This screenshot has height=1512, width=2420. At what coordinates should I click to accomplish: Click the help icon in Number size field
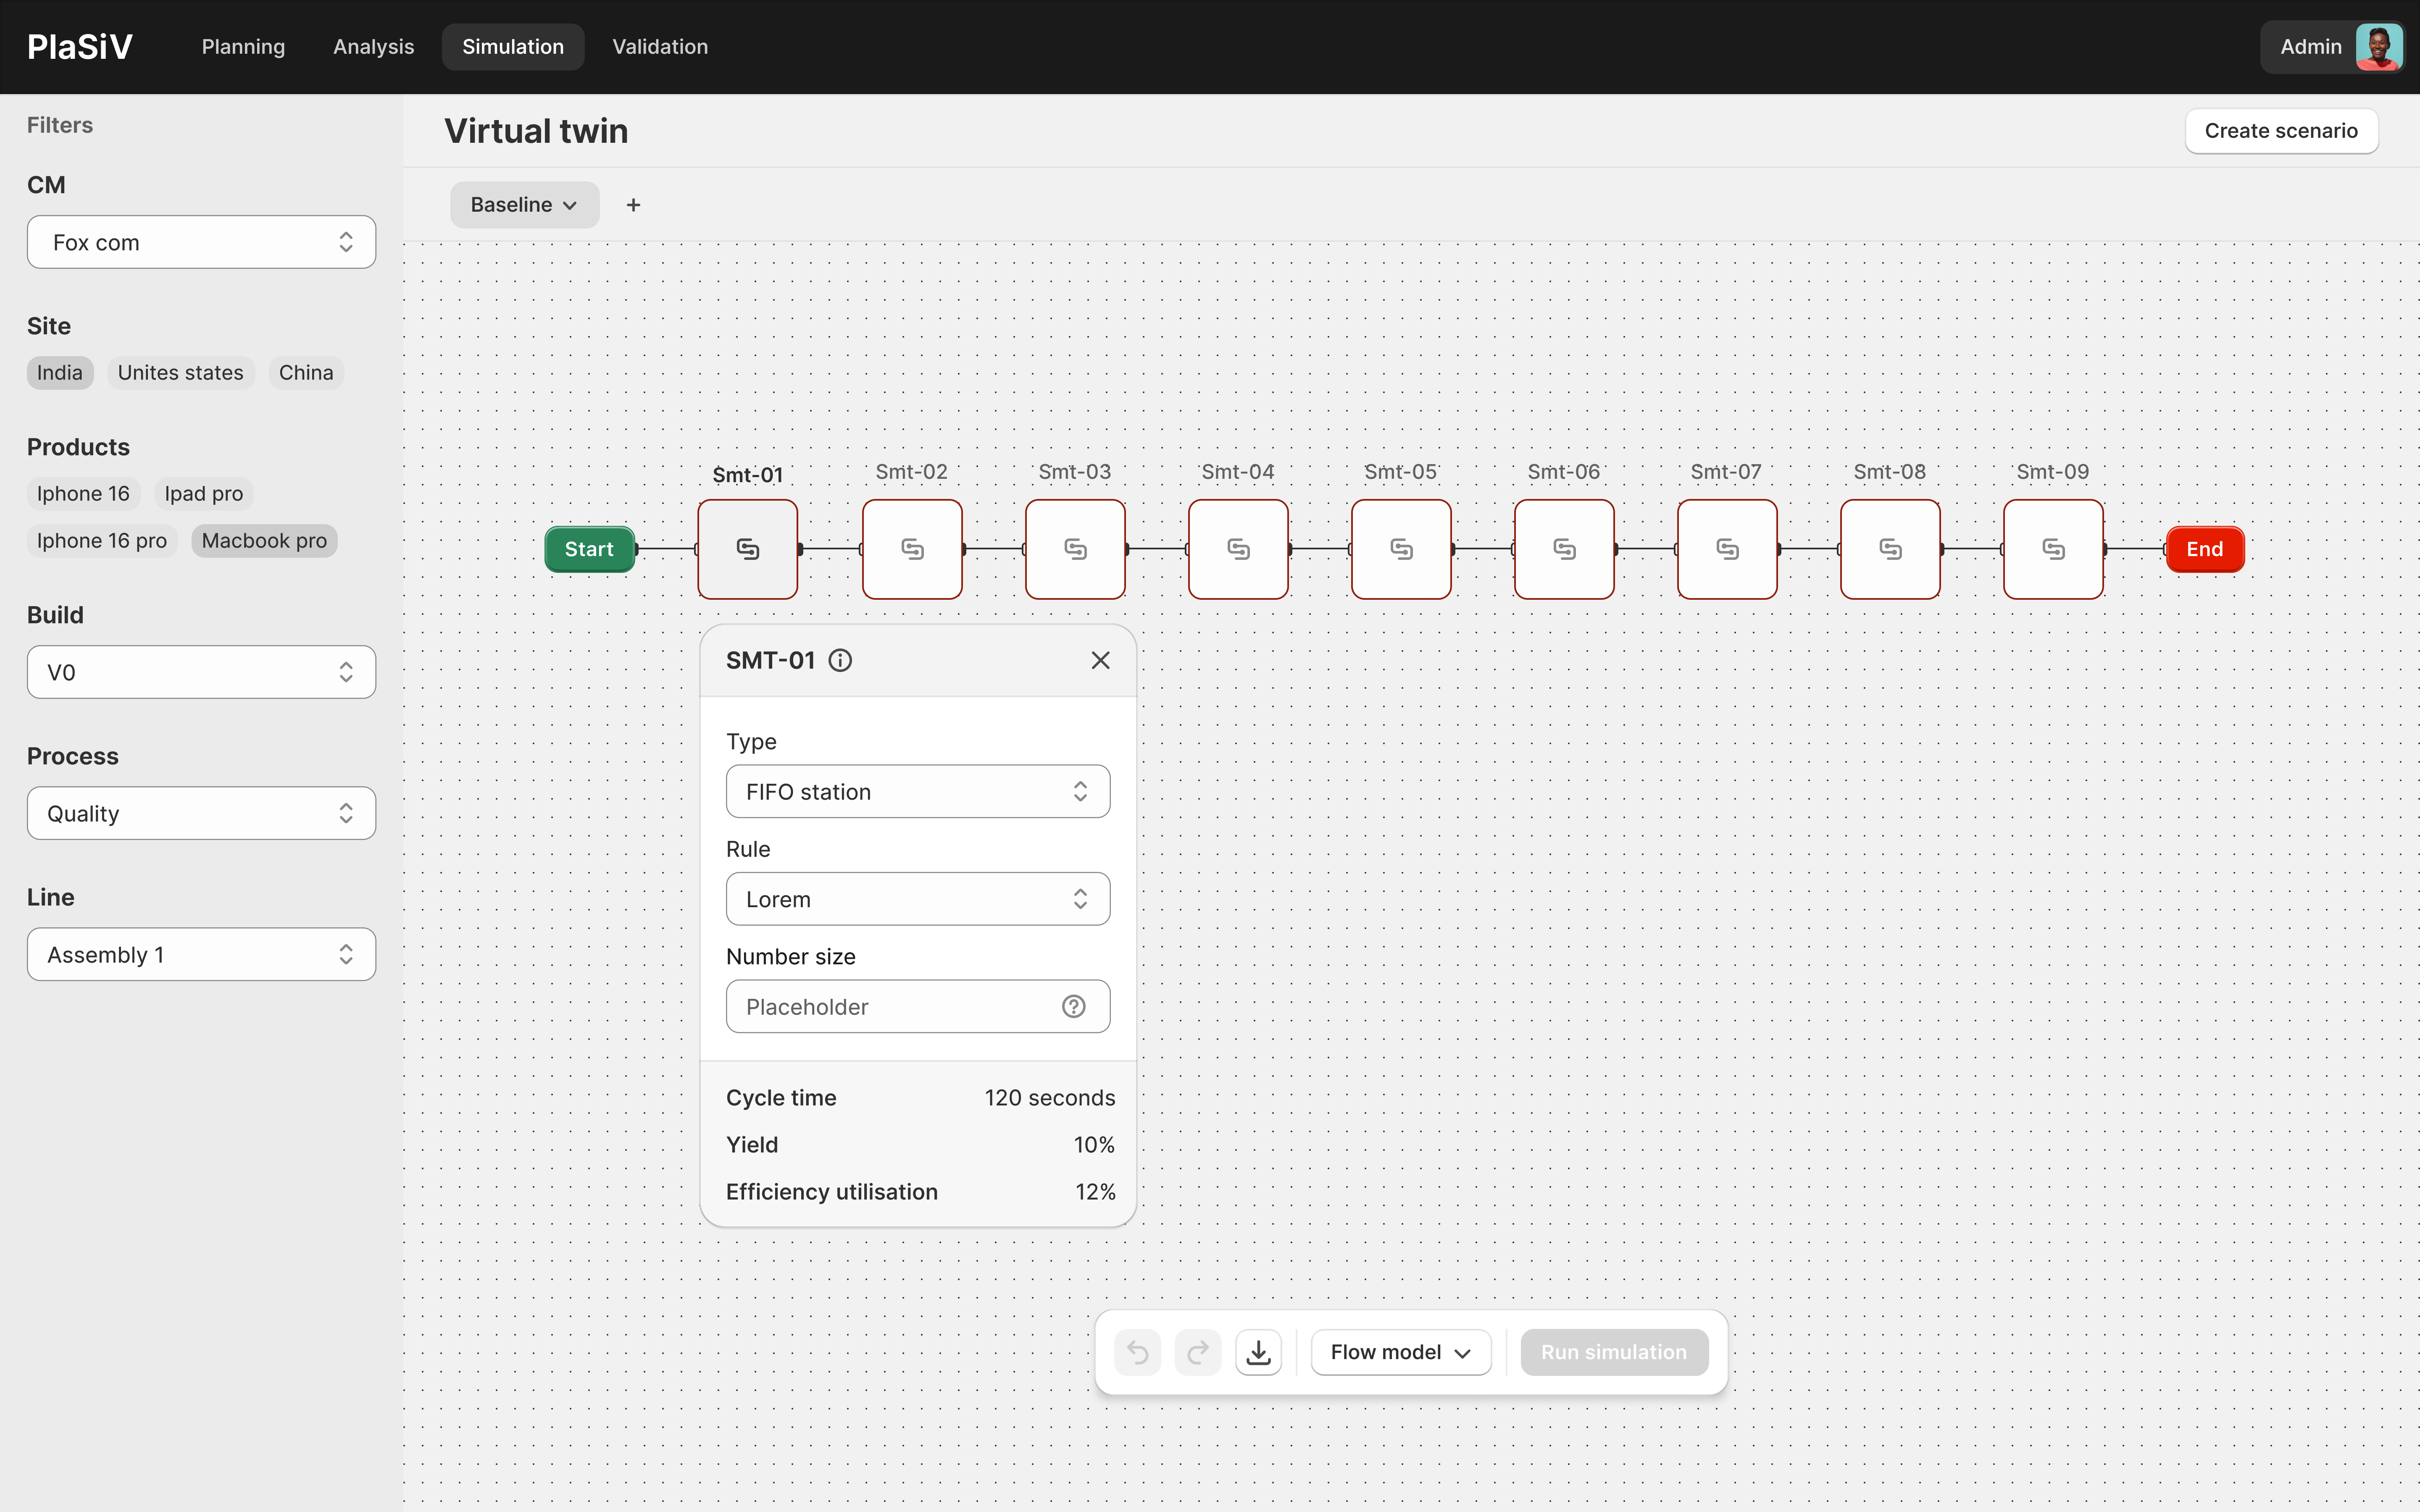tap(1073, 1006)
